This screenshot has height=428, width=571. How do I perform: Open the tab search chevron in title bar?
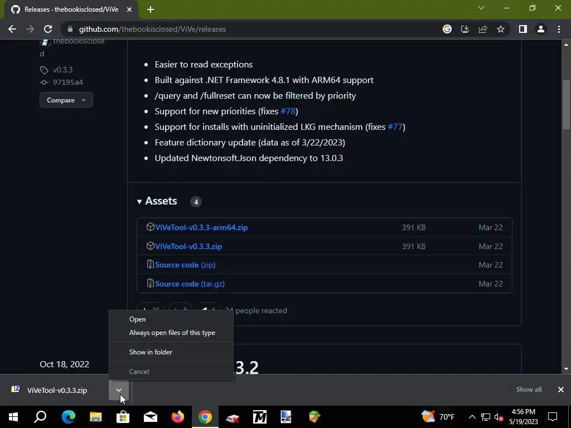click(481, 8)
